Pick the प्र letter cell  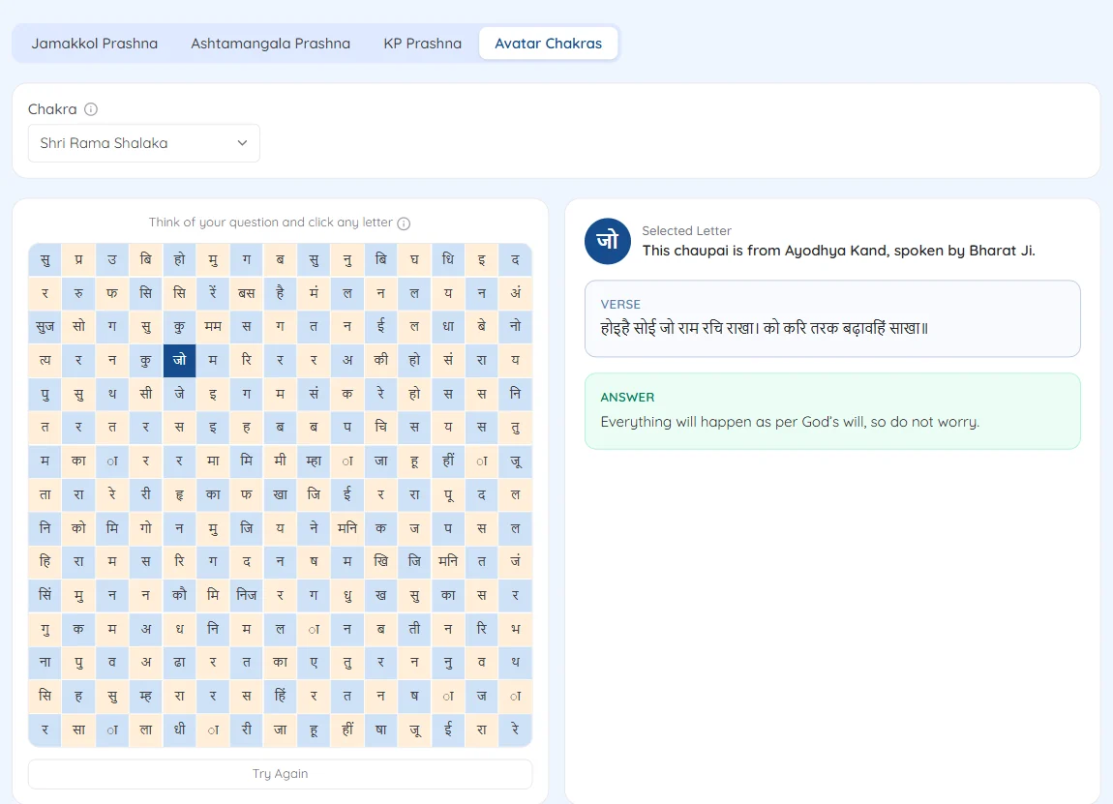point(78,259)
